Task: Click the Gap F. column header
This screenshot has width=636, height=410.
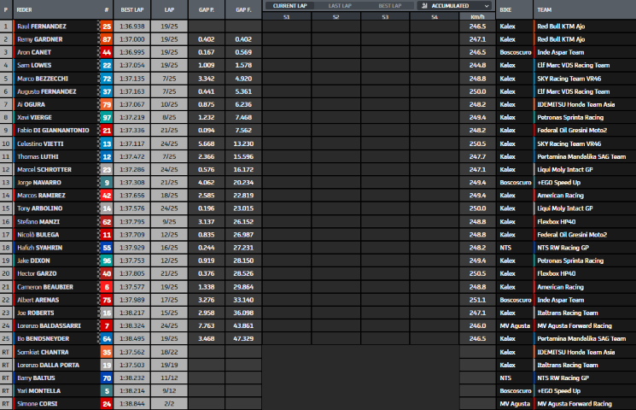Action: point(243,10)
